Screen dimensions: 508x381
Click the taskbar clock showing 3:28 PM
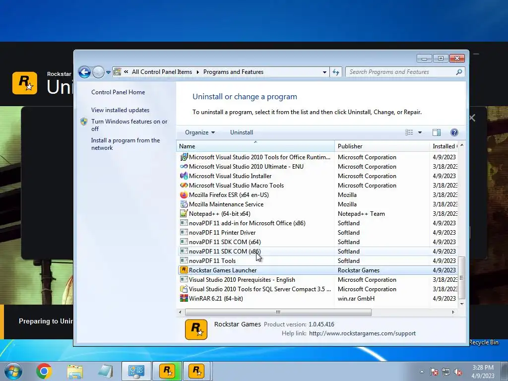tap(483, 372)
